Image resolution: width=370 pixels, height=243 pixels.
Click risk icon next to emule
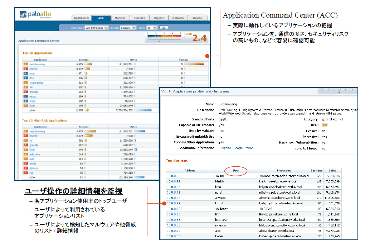25,163
